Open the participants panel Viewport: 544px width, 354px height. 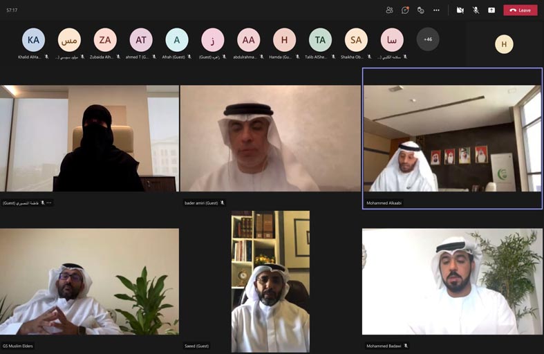[x=389, y=10]
